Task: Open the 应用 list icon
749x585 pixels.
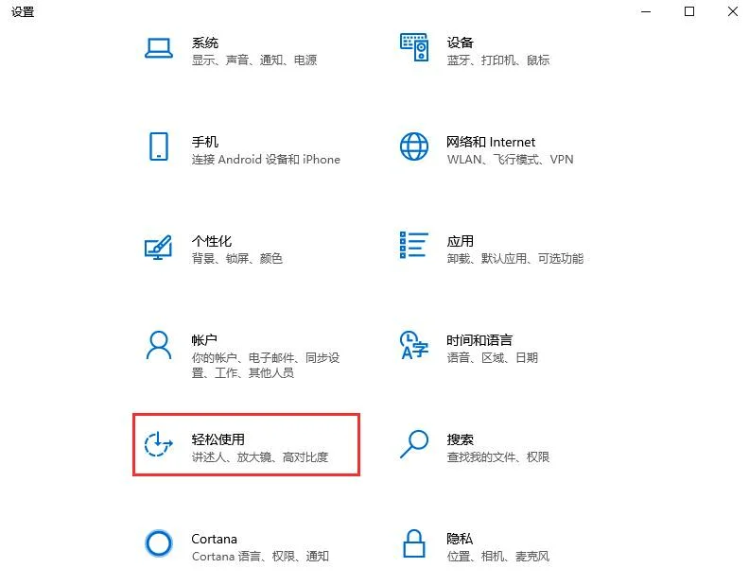Action: (413, 245)
